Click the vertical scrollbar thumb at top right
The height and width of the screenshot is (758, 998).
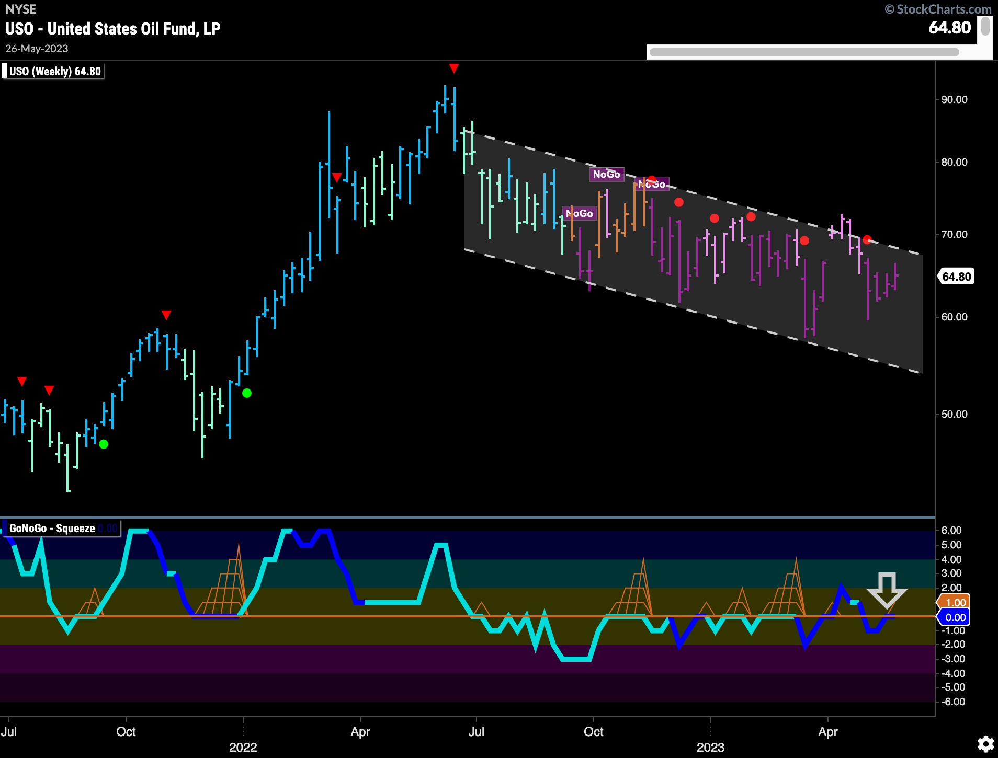(x=985, y=26)
